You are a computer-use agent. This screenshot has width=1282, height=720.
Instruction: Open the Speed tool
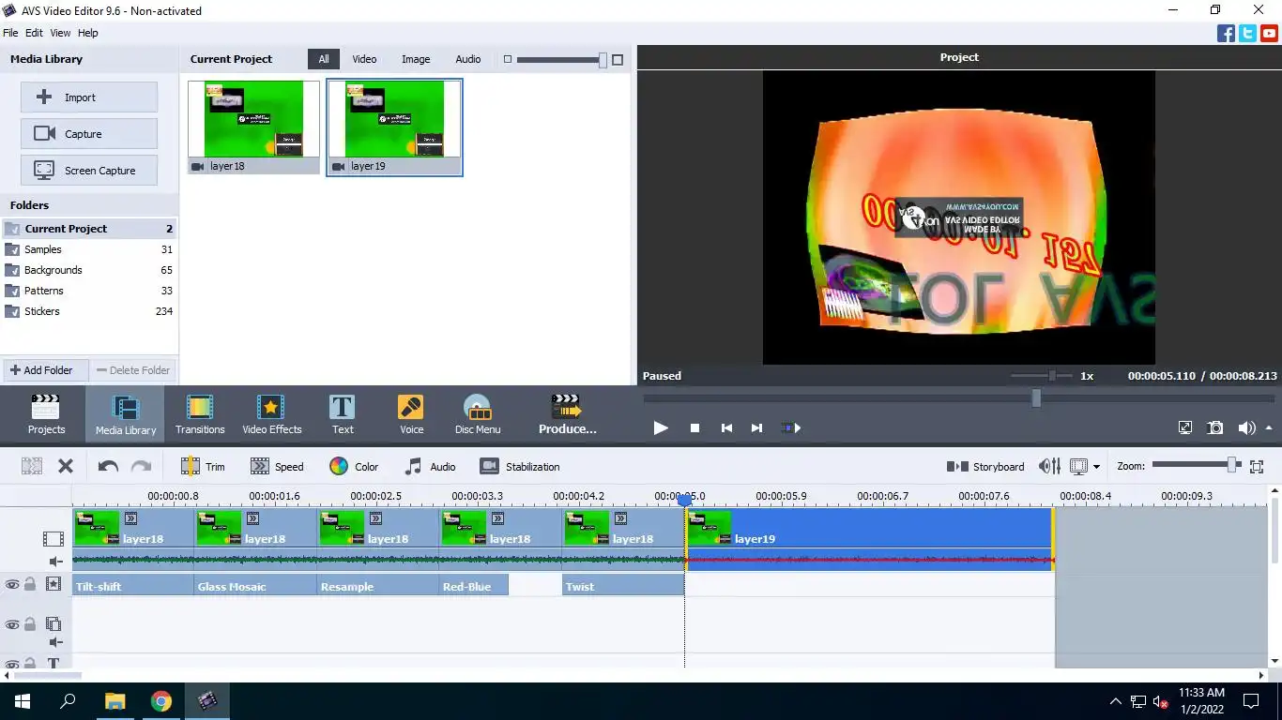coord(277,466)
